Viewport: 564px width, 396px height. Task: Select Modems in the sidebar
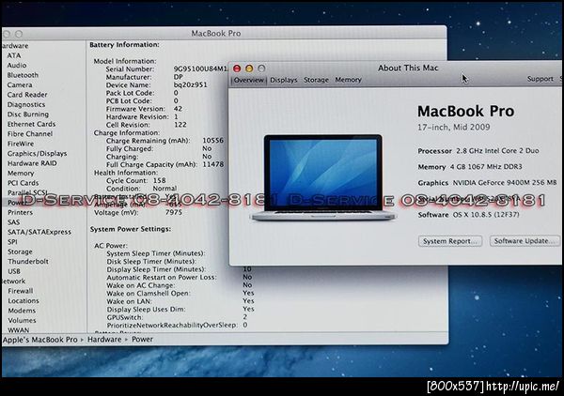pos(22,311)
